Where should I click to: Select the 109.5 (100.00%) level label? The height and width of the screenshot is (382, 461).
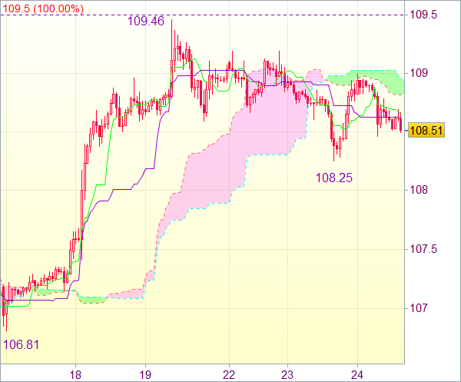pos(43,8)
